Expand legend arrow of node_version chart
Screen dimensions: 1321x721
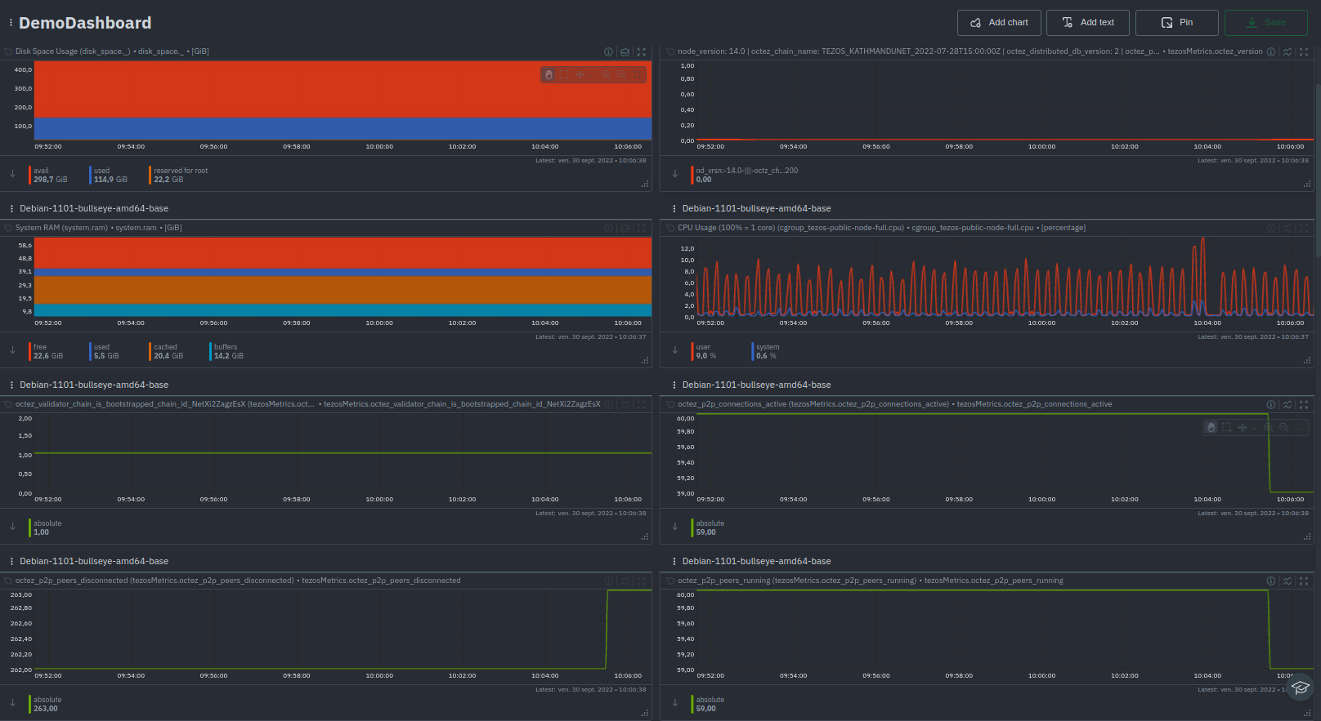(675, 174)
